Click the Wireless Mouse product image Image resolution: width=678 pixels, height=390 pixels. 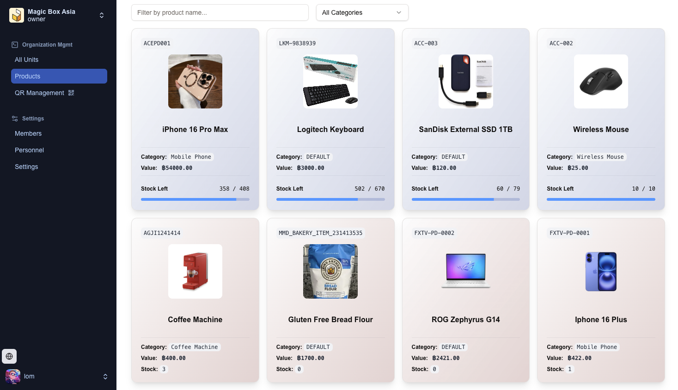point(601,82)
